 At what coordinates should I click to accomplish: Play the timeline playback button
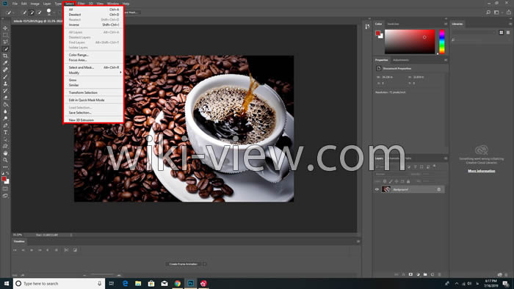(32, 250)
